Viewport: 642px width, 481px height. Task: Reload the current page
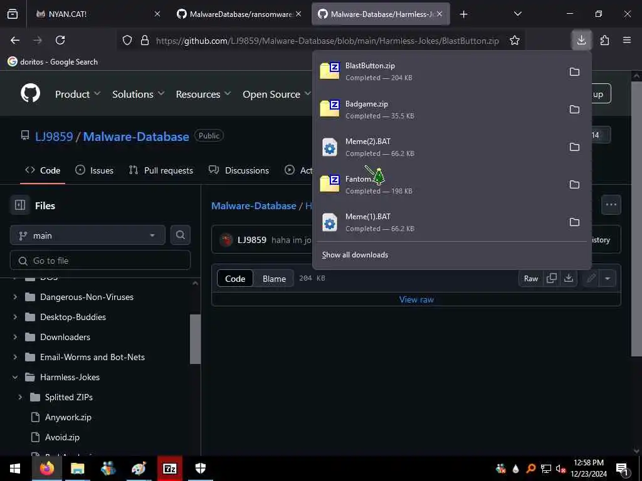click(x=60, y=40)
